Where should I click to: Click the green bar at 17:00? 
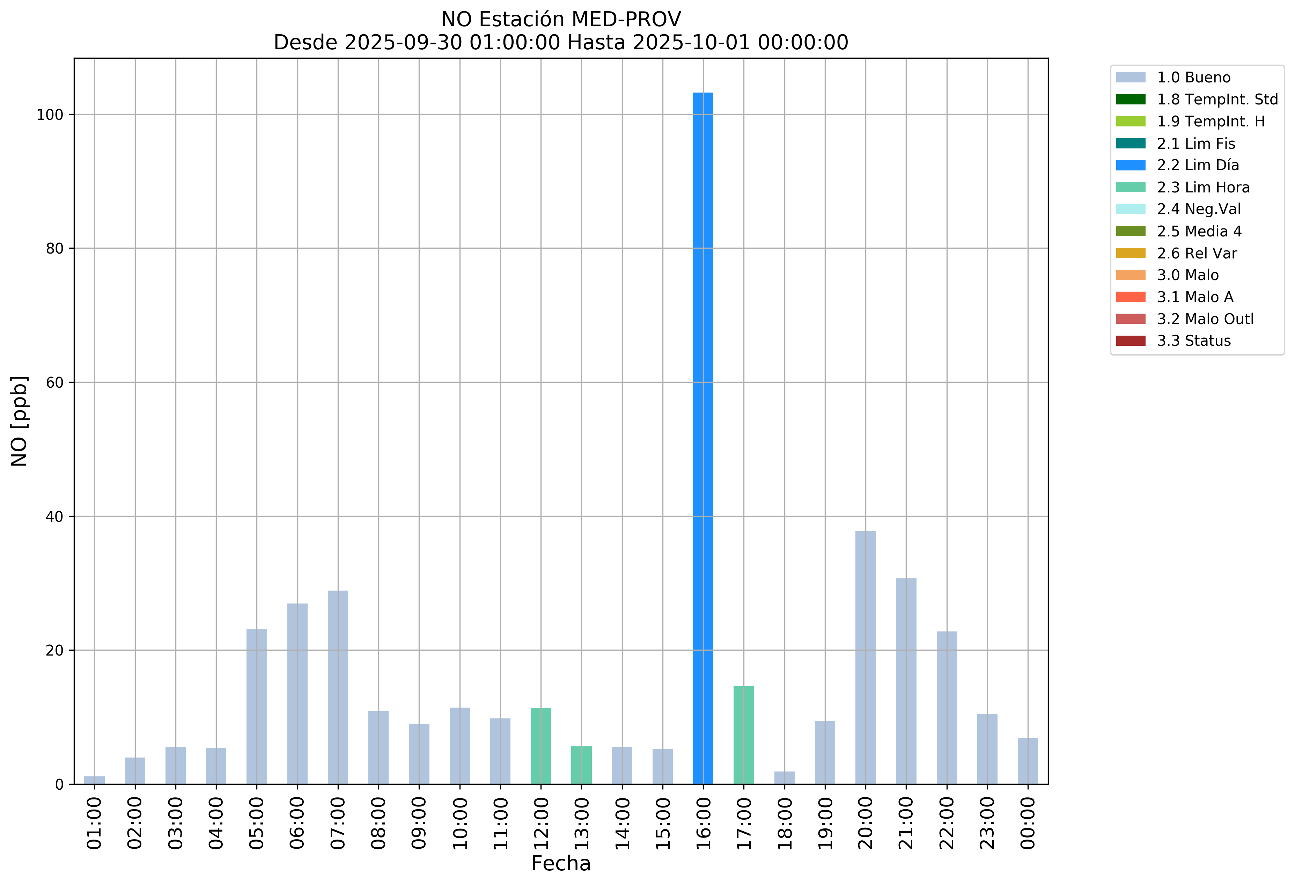click(743, 735)
